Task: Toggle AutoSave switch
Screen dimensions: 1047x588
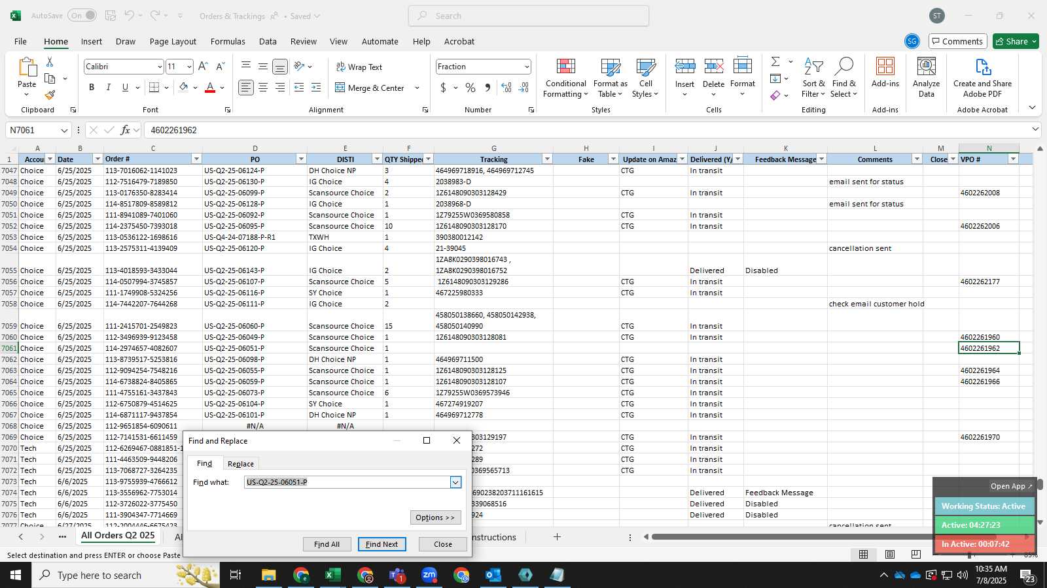Action: point(82,16)
